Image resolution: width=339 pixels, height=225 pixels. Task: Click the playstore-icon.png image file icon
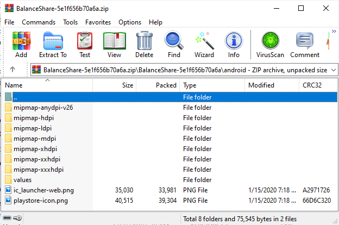point(8,201)
